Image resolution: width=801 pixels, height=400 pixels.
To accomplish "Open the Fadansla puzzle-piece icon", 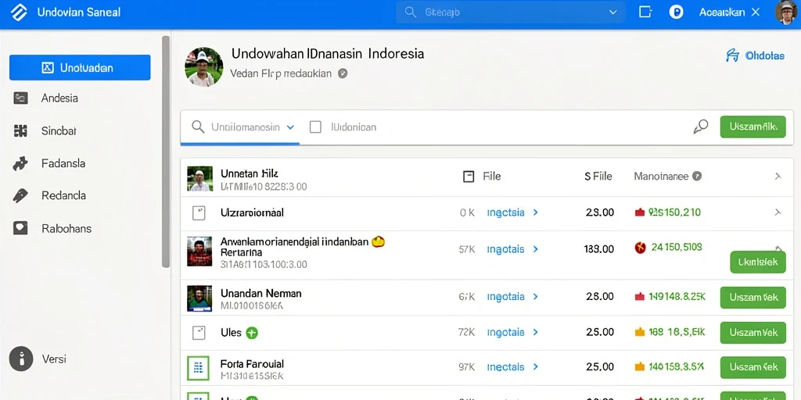I will [x=20, y=163].
